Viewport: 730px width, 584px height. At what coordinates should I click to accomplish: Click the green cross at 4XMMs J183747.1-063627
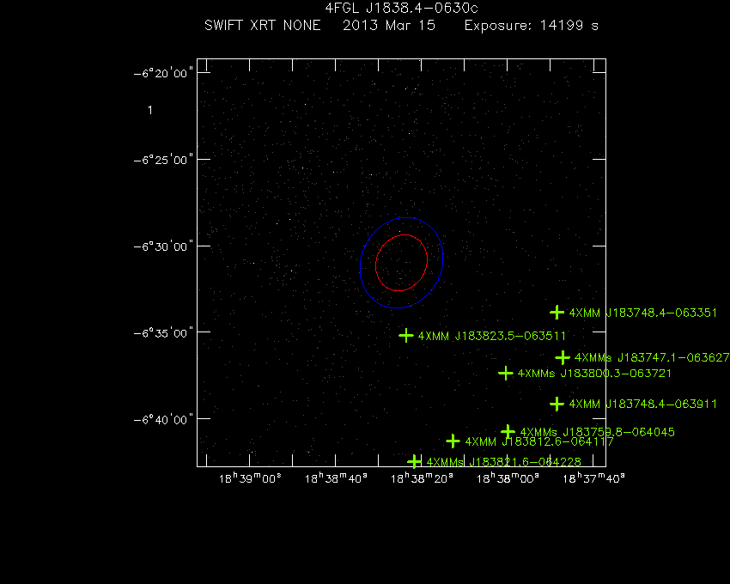pos(563,357)
